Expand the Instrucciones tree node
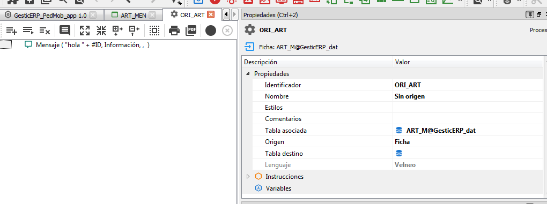This screenshot has width=547, height=204. click(x=248, y=177)
